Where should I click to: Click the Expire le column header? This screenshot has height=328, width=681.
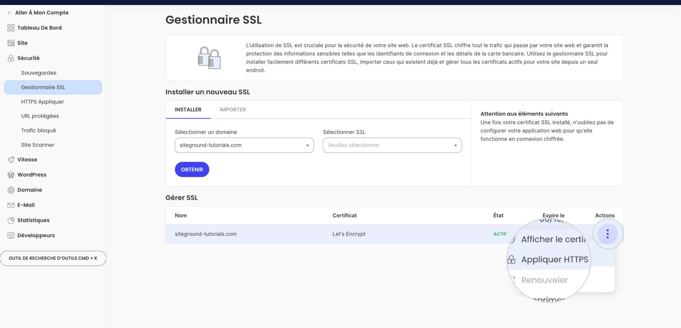pyautogui.click(x=554, y=216)
